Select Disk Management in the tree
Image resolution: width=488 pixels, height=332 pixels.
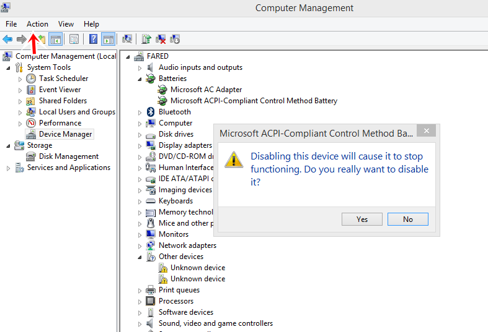(x=69, y=156)
